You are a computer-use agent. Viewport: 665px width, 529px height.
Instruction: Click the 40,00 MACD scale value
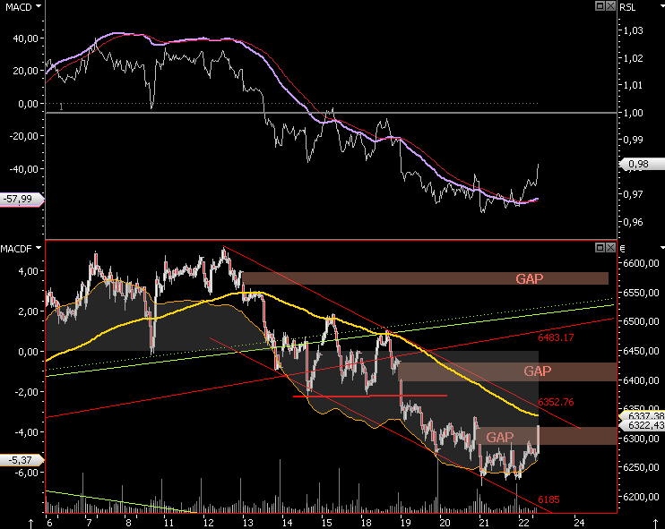[x=25, y=38]
